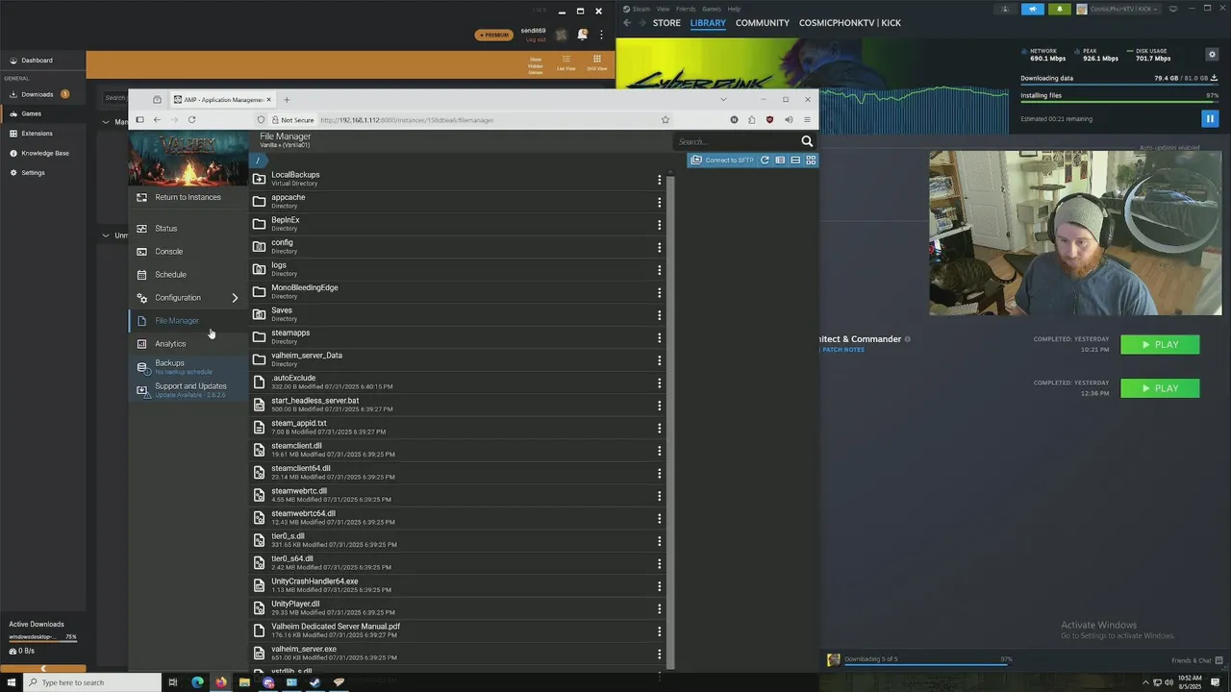
Task: Expand the Configuration submenu arrow
Action: (235, 298)
